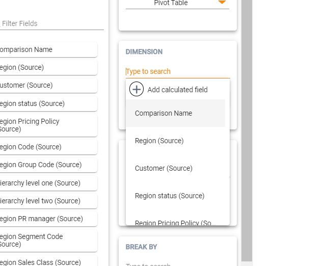This screenshot has height=266, width=328.
Task: Click the vertical scrollbar on the right
Action: pyautogui.click(x=247, y=127)
